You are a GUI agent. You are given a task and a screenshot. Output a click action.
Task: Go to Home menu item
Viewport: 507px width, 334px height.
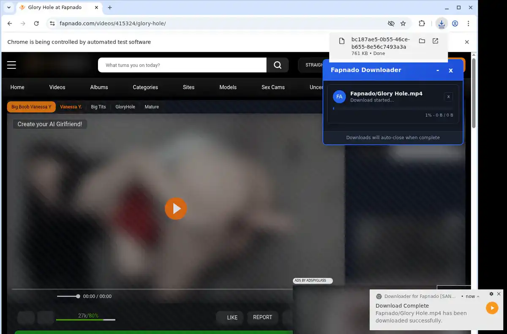(x=17, y=87)
